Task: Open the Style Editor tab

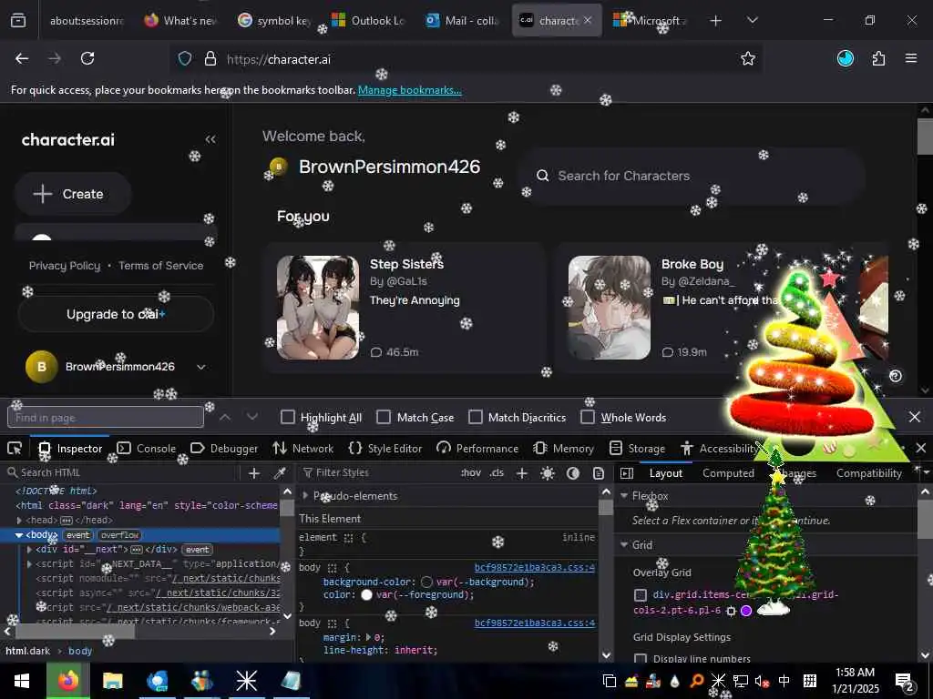Action: point(385,448)
